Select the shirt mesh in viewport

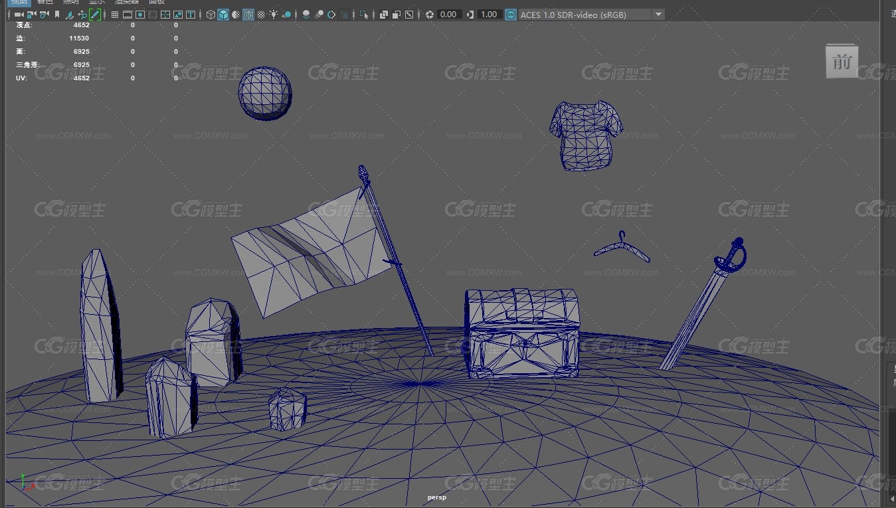tap(586, 135)
